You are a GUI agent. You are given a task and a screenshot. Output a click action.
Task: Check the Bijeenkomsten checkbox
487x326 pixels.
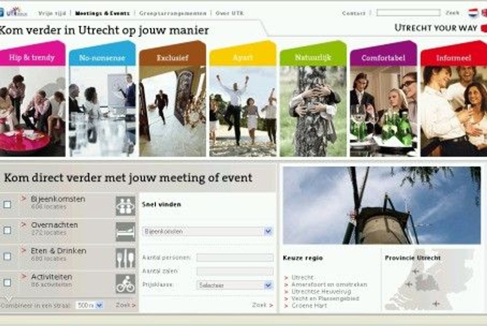7,205
